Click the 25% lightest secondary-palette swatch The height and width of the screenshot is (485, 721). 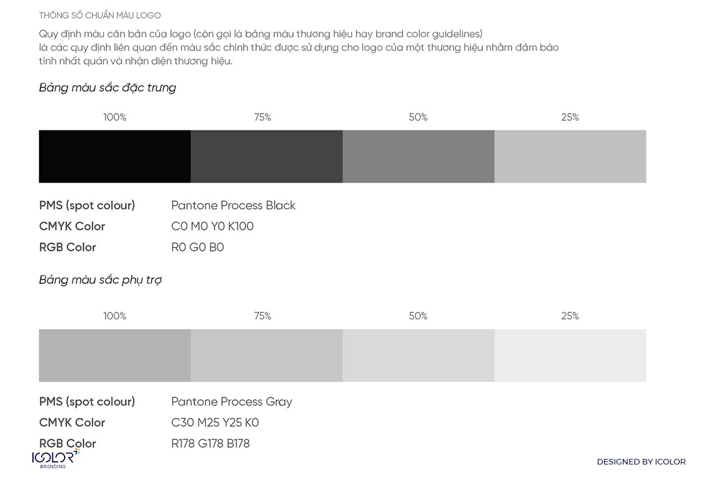pyautogui.click(x=570, y=355)
